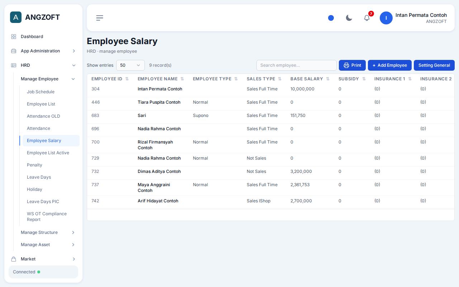Expand the Manage Asset submenu chevron
Viewport: 459px width, 287px height.
[x=73, y=245]
